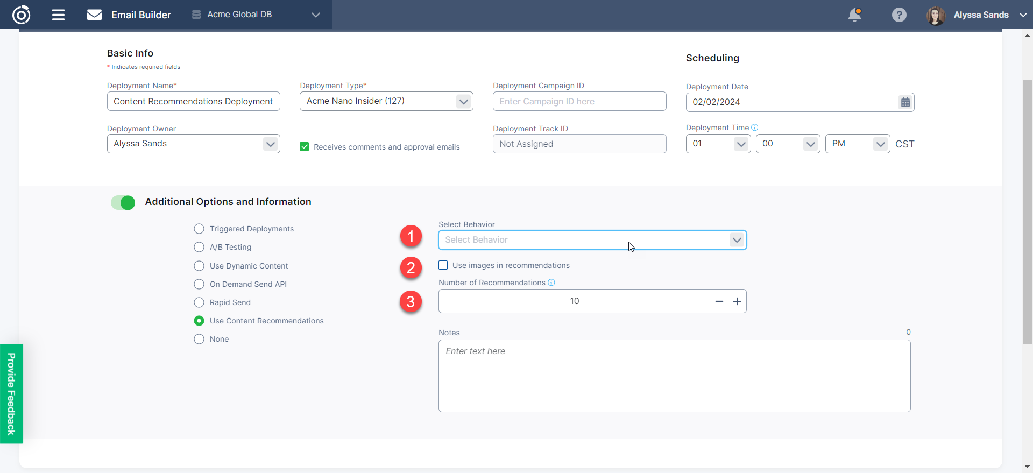Image resolution: width=1033 pixels, height=473 pixels.
Task: Click the Provide Feedback side tab
Action: click(11, 393)
